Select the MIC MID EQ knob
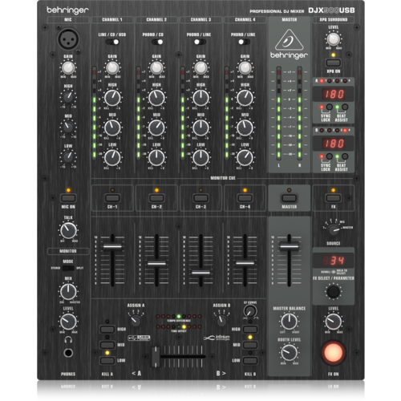 pyautogui.click(x=68, y=128)
